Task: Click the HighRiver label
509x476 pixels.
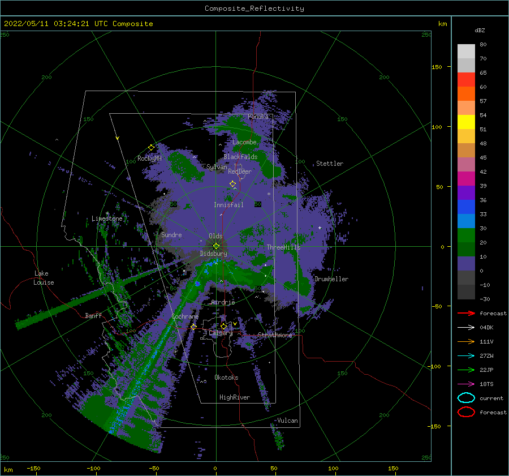Action: tap(235, 397)
